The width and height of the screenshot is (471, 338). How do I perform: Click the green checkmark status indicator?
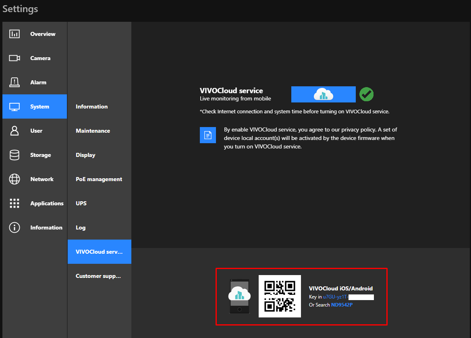click(366, 94)
